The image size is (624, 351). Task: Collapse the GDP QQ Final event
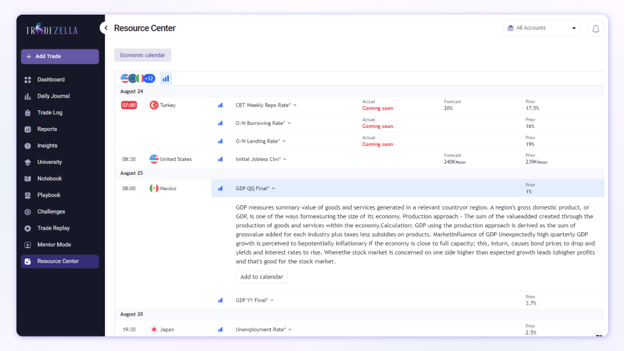click(x=256, y=188)
